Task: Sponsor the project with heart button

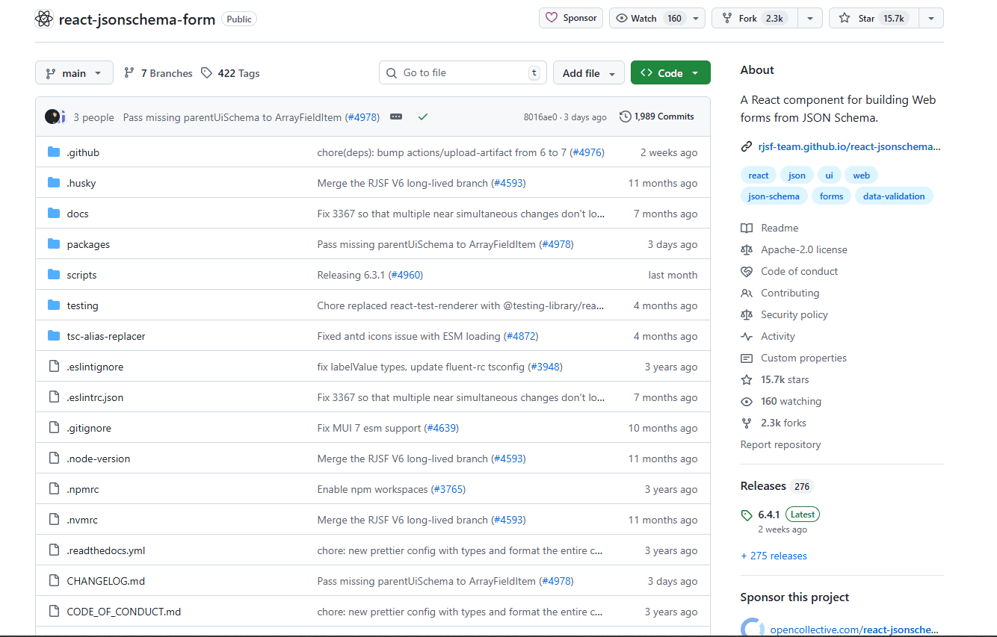Action: click(572, 18)
